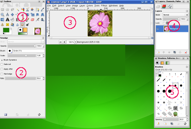Image resolution: width=191 pixels, height=129 pixels.
Task: Open the Colors menu
Action: [90, 6]
